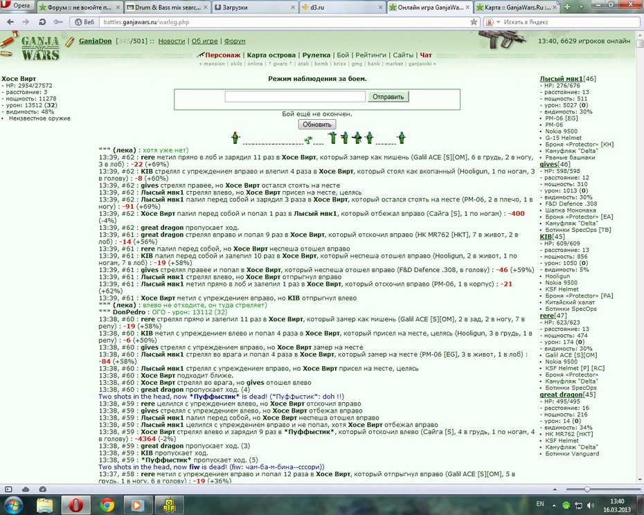Click the Отправить button
The width and height of the screenshot is (644, 515).
point(388,97)
